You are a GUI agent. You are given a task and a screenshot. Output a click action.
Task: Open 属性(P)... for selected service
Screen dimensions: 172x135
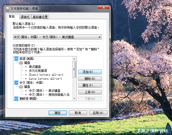point(90,85)
